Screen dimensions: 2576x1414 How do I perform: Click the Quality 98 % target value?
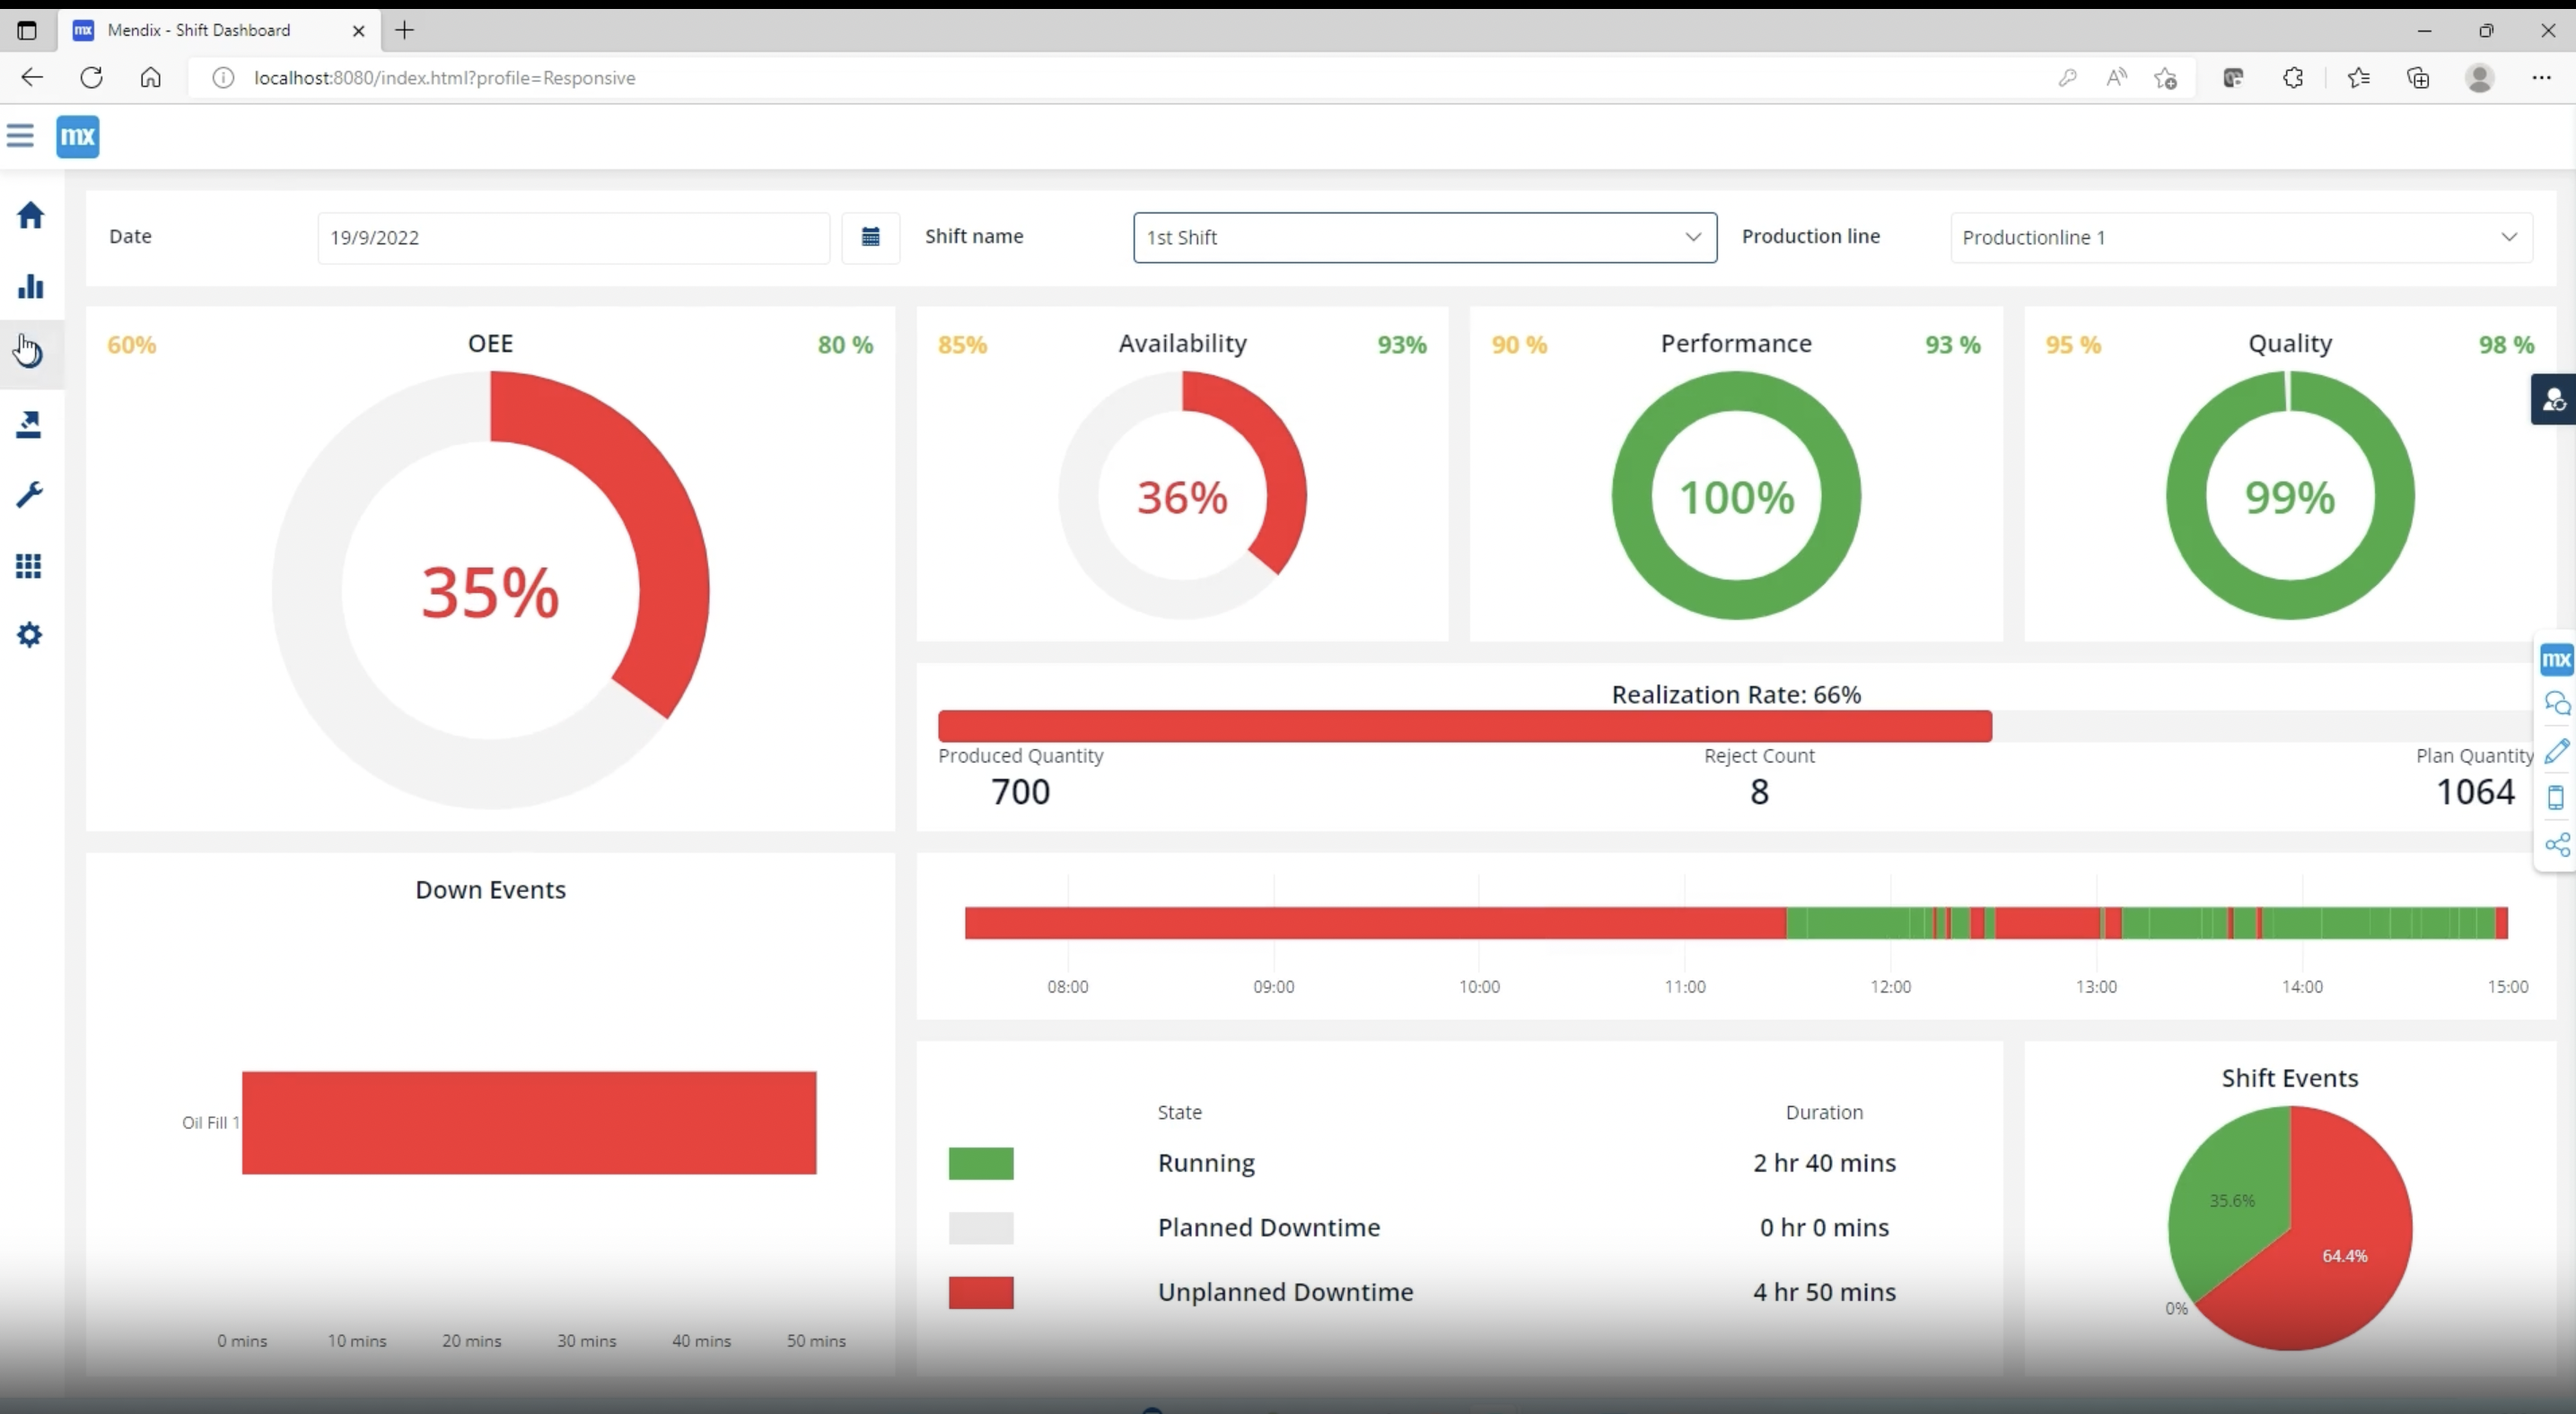pyautogui.click(x=2506, y=345)
